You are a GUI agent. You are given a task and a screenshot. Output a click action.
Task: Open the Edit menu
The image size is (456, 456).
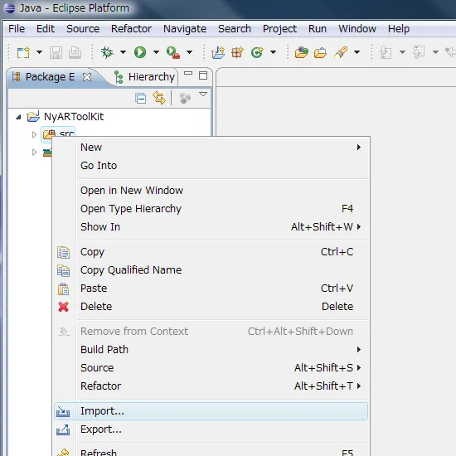[x=46, y=29]
